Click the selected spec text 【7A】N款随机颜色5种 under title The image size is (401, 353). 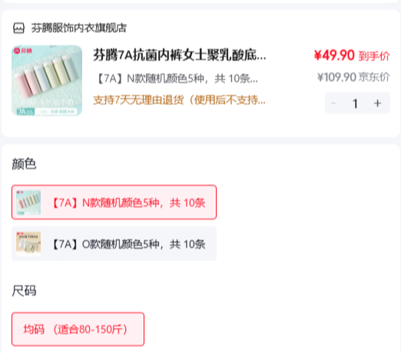177,78
